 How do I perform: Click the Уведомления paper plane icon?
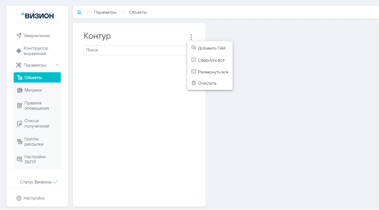[19, 36]
